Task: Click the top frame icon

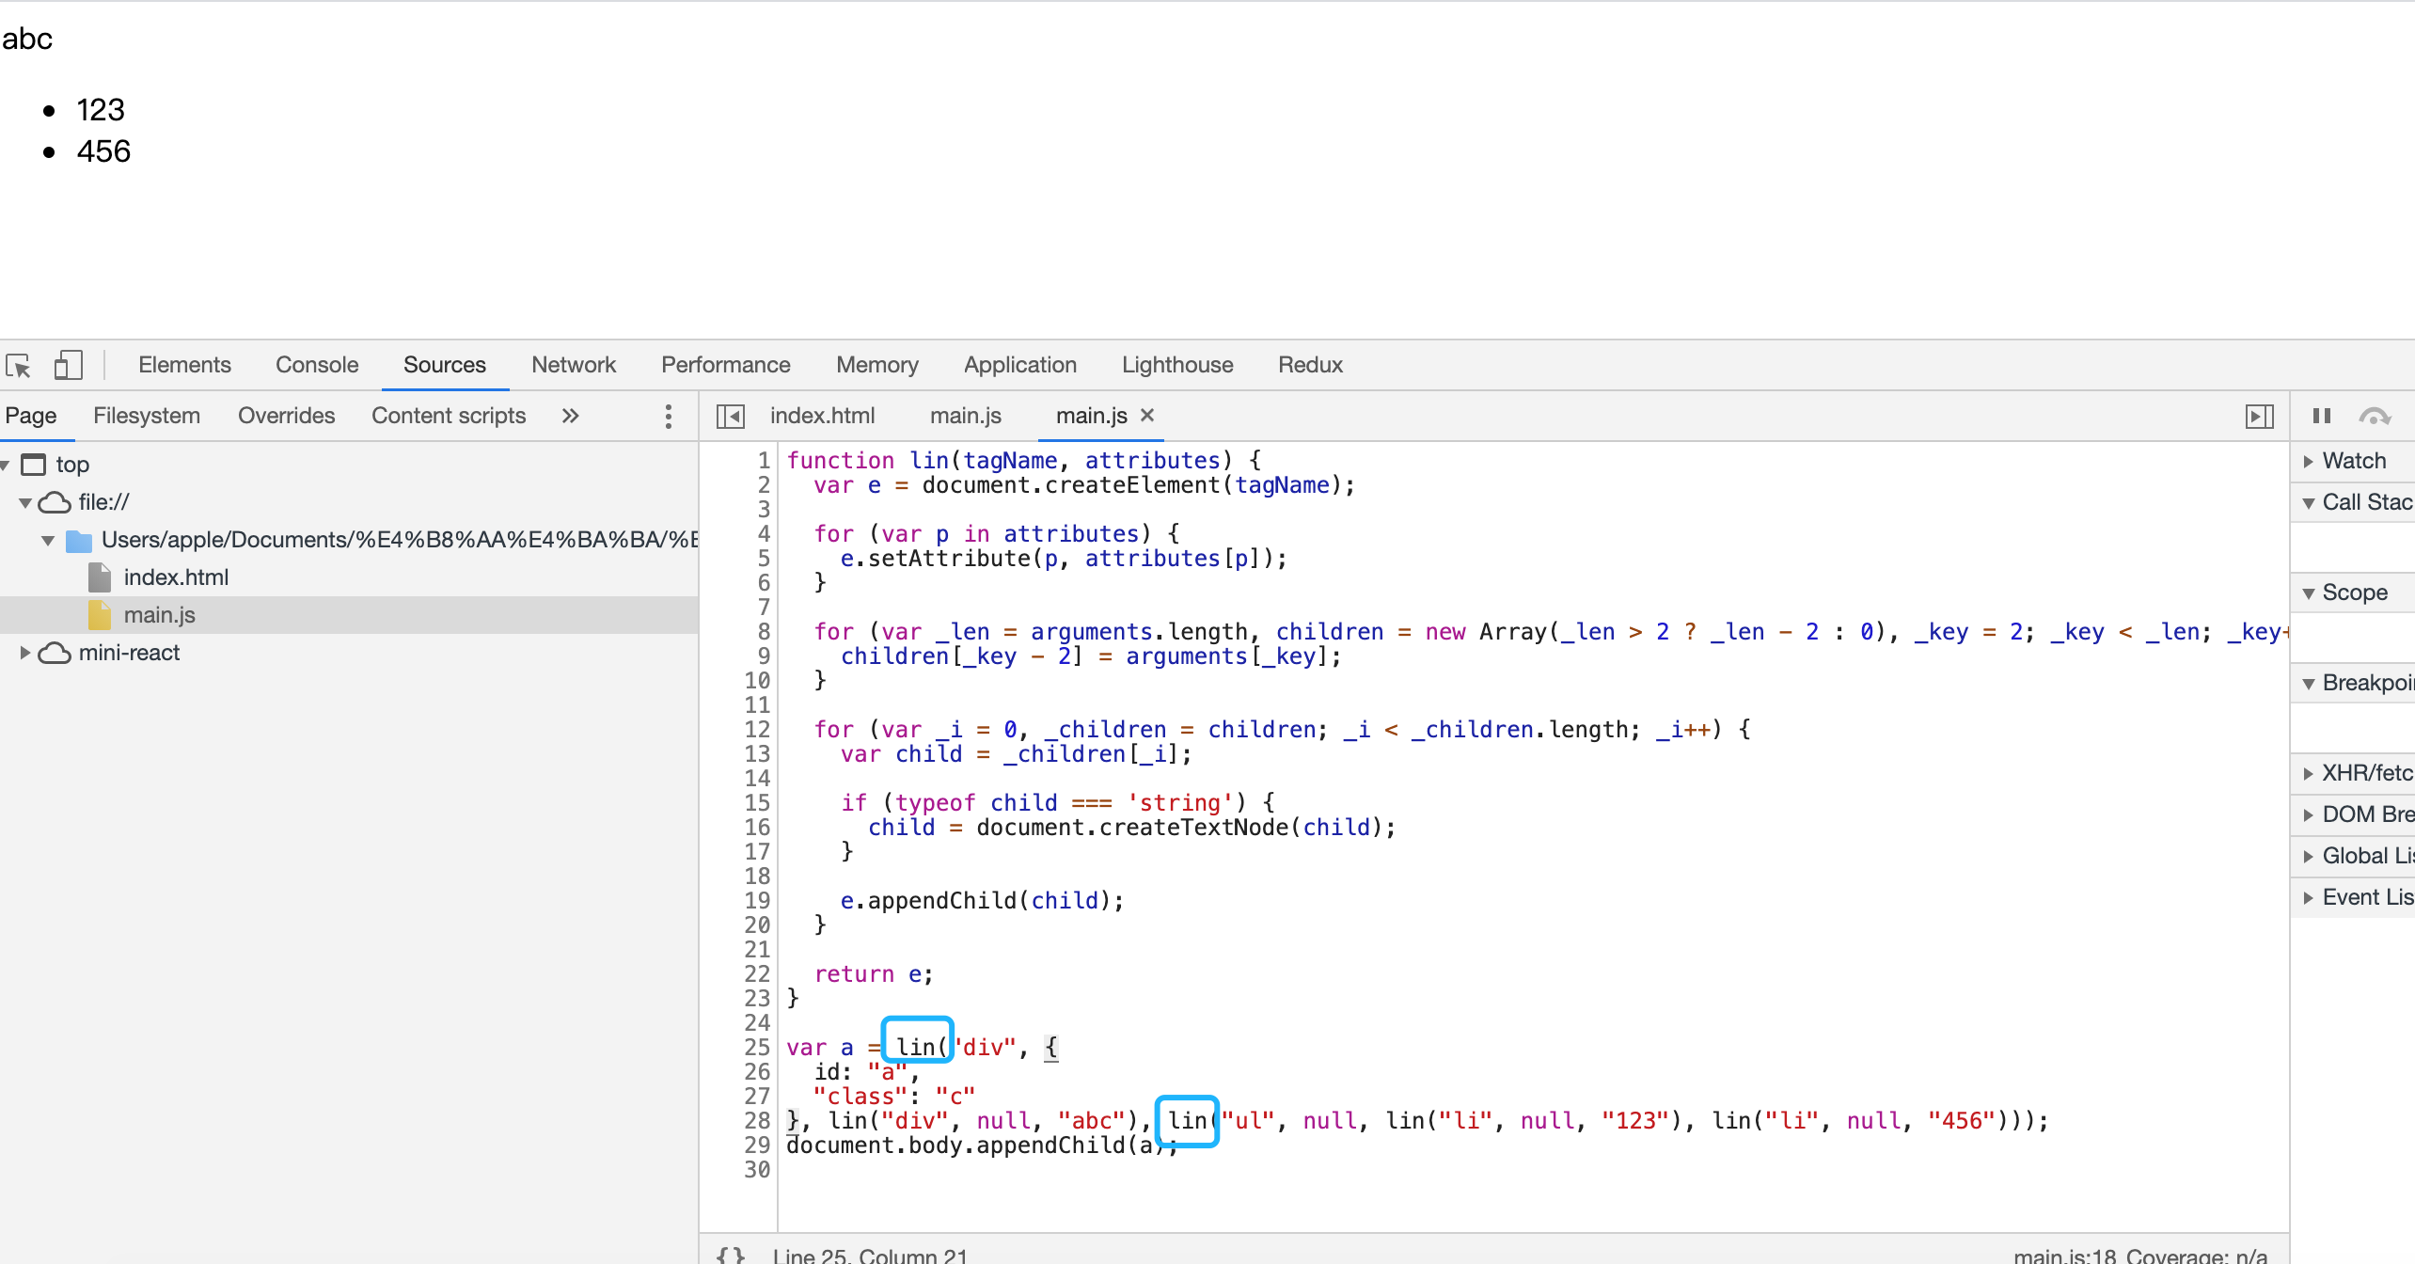Action: point(34,465)
